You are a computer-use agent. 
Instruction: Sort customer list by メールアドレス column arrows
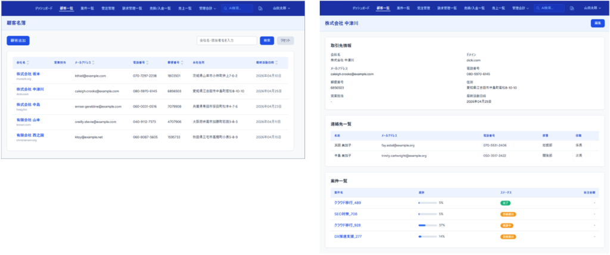pos(94,62)
